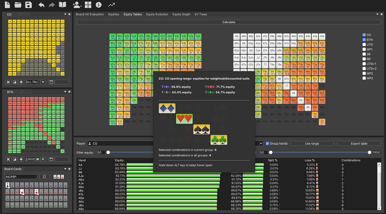
Task: Create a new file with the blank page icon
Action: click(7, 5)
